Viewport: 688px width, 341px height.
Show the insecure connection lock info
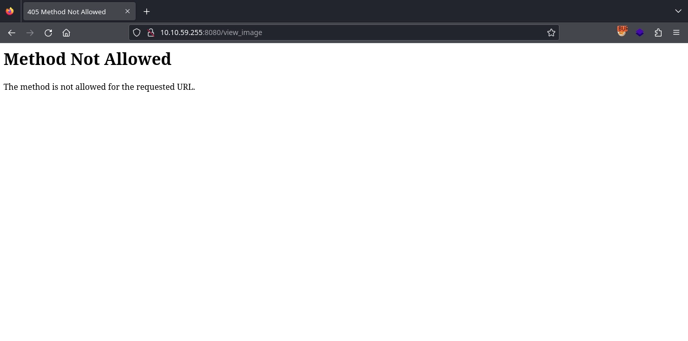tap(150, 32)
